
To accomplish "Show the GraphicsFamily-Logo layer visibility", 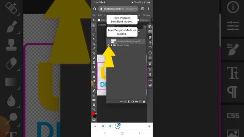I will [x=108, y=41].
